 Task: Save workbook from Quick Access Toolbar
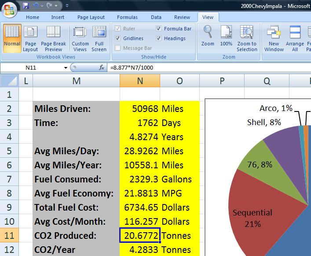26,6
